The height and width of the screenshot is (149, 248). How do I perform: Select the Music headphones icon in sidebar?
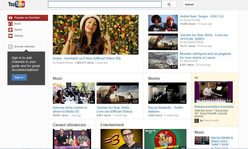click(11, 24)
